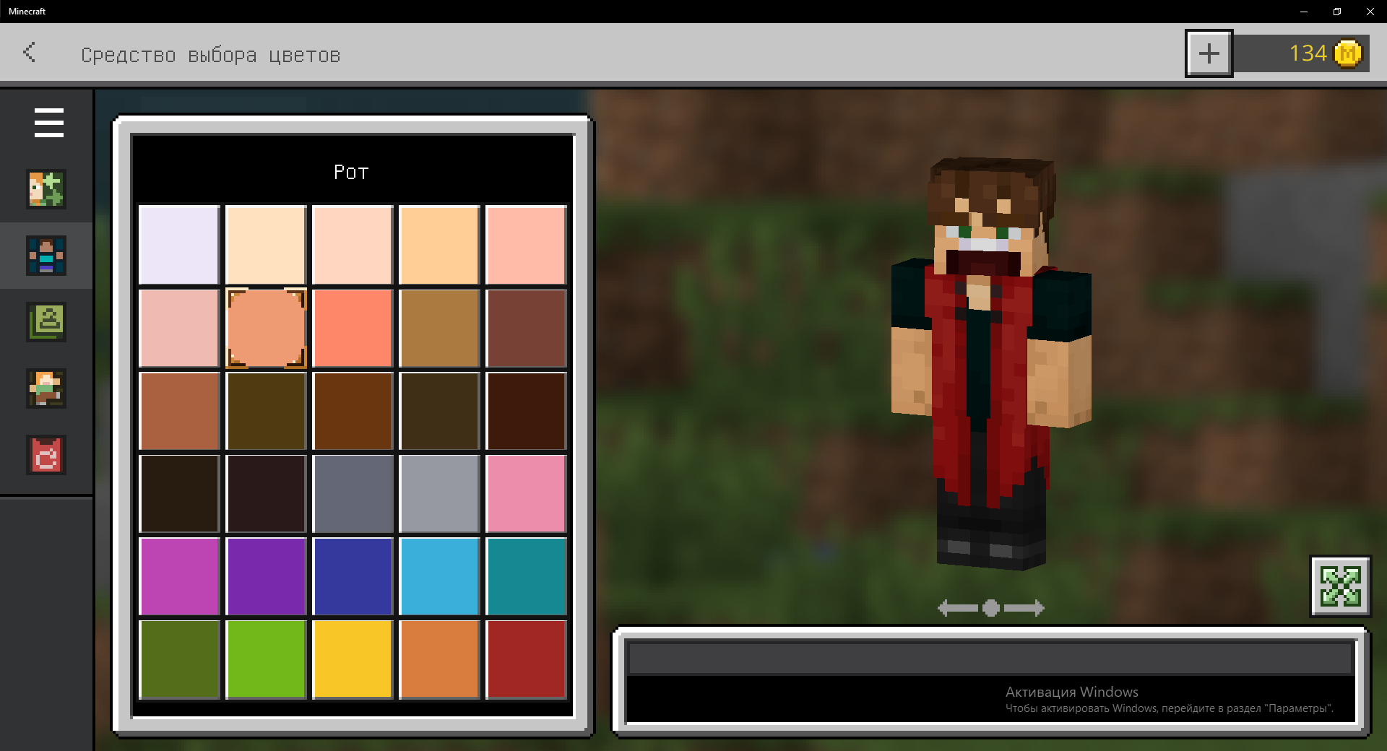
Task: Select the near-black brown swatch
Action: [x=179, y=494]
